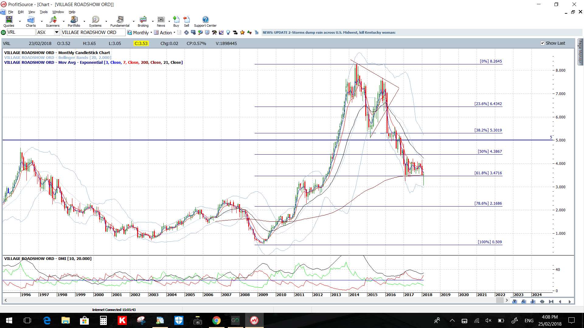Image resolution: width=584 pixels, height=328 pixels.
Task: Click the Windows Start button
Action: tap(9, 320)
